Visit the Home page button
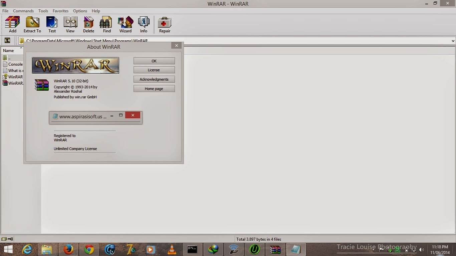The height and width of the screenshot is (256, 456). coord(154,89)
